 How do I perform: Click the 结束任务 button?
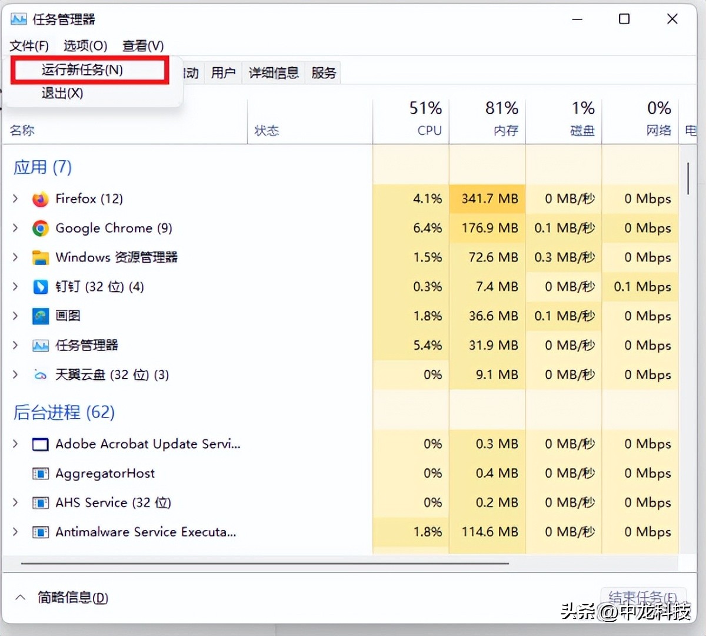coord(644,597)
